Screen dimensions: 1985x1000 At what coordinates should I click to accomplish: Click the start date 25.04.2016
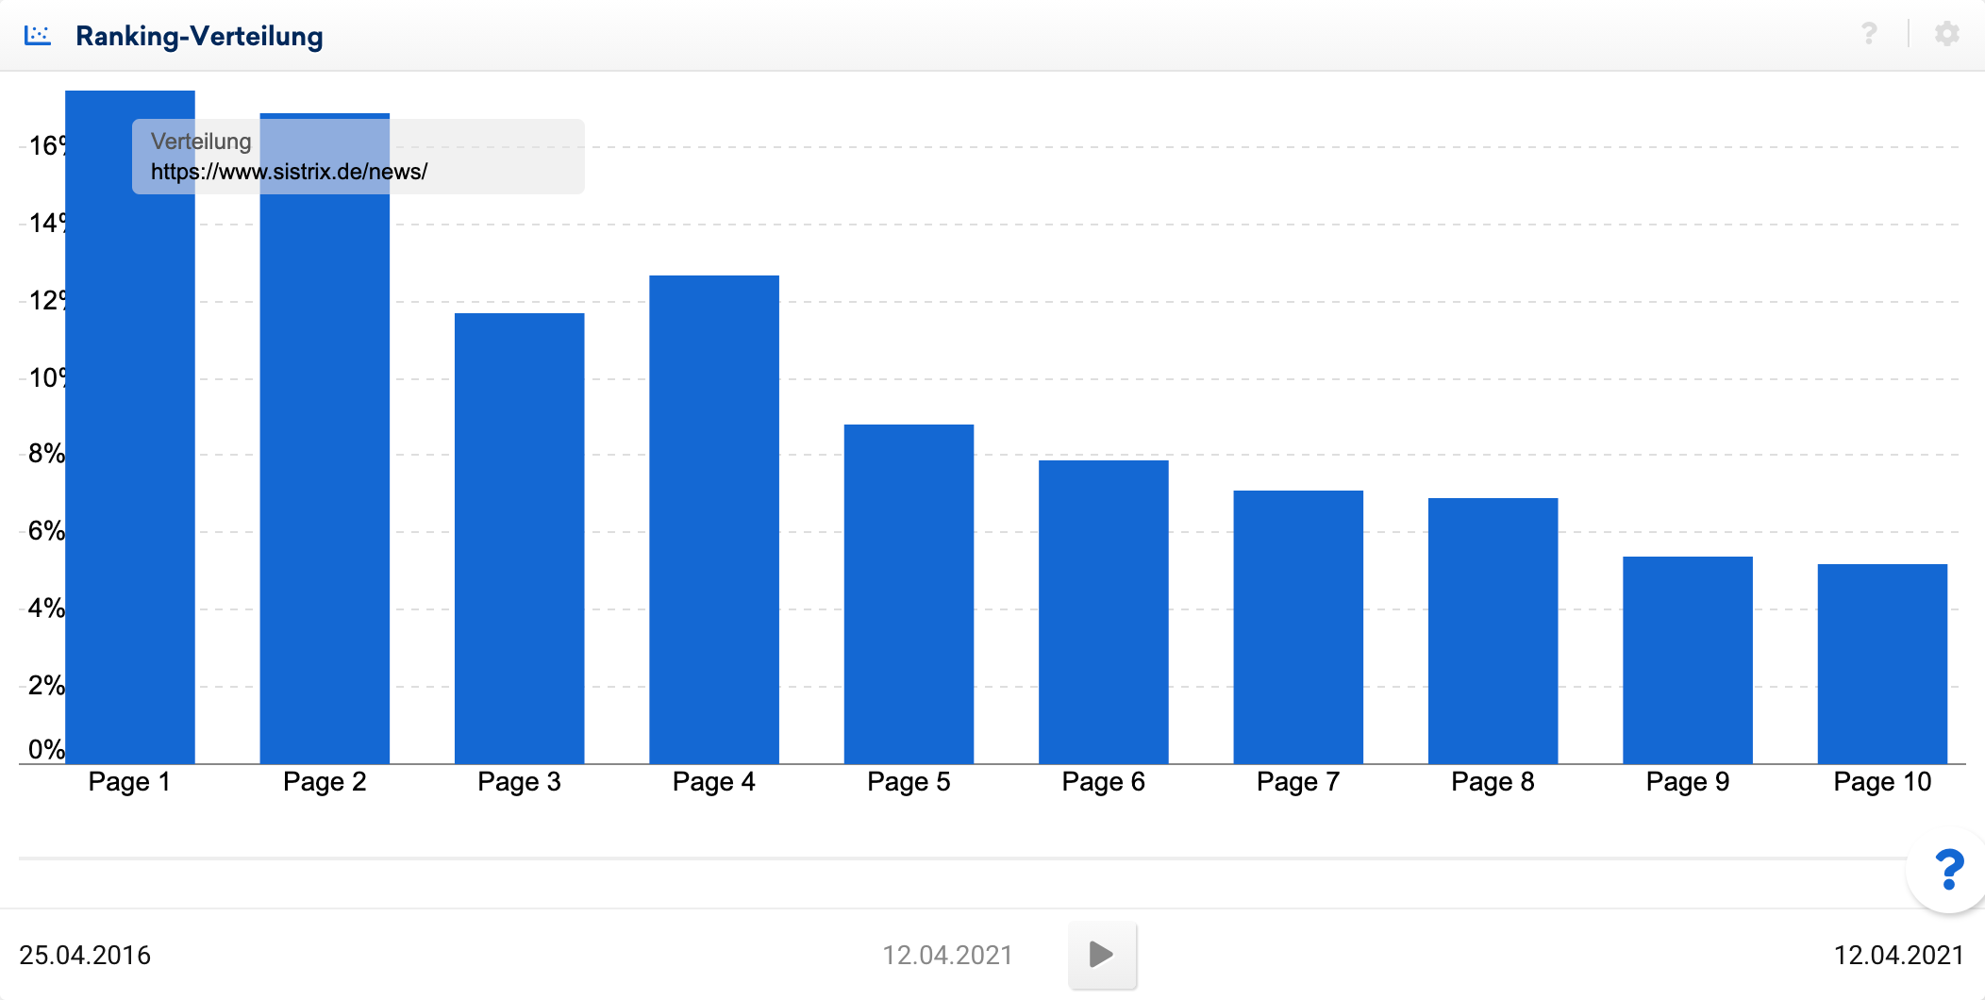tap(85, 955)
